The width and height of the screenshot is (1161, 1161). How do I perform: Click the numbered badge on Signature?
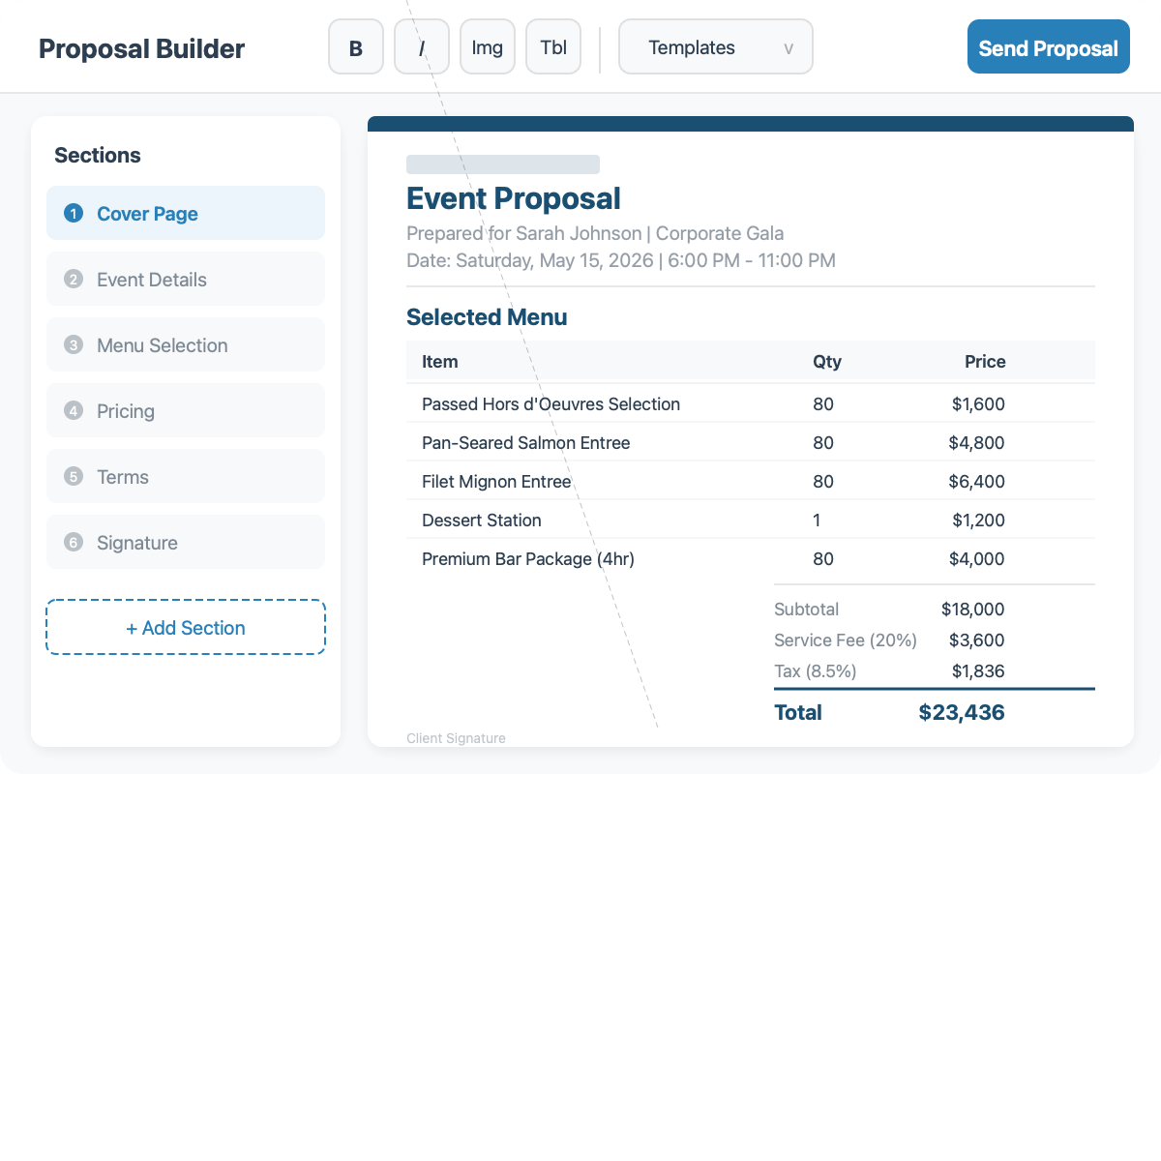click(74, 542)
